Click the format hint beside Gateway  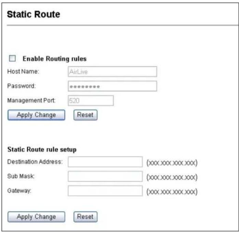(x=172, y=192)
